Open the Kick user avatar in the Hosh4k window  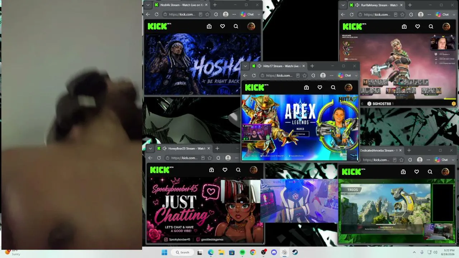click(x=251, y=26)
